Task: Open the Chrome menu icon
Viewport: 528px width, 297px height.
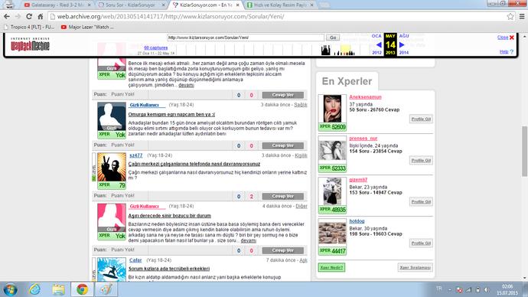Action: (522, 17)
